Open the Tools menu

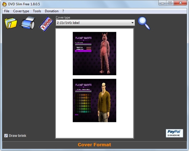[37, 11]
